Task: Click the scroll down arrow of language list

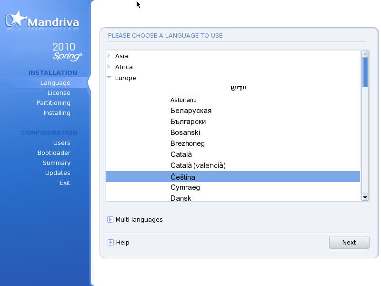Action: (365, 197)
